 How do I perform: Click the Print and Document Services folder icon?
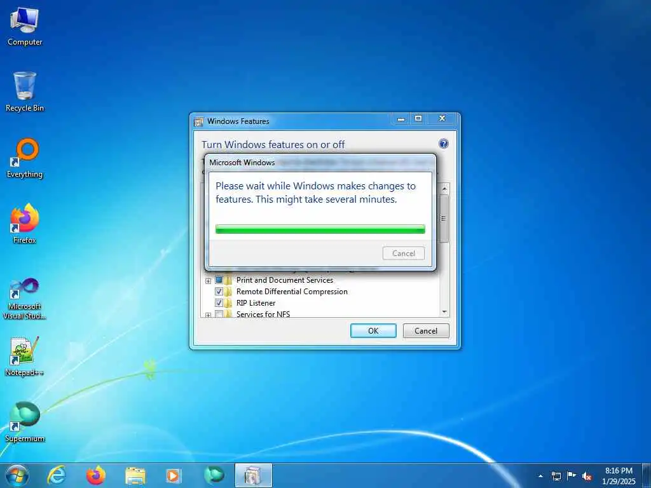(x=228, y=280)
